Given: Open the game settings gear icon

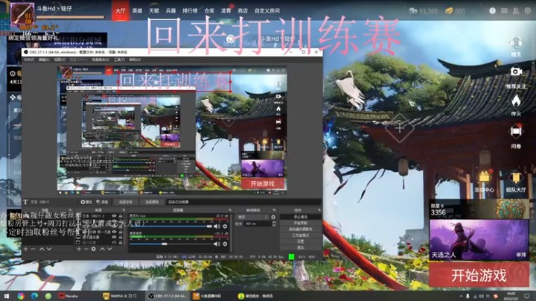Looking at the screenshot, I should (528, 11).
